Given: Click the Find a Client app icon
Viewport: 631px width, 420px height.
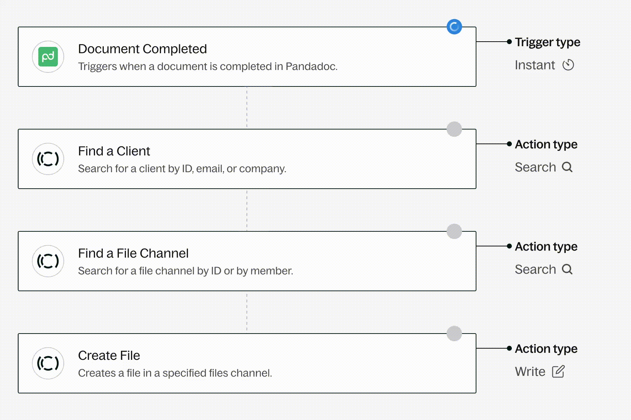Looking at the screenshot, I should click(48, 159).
